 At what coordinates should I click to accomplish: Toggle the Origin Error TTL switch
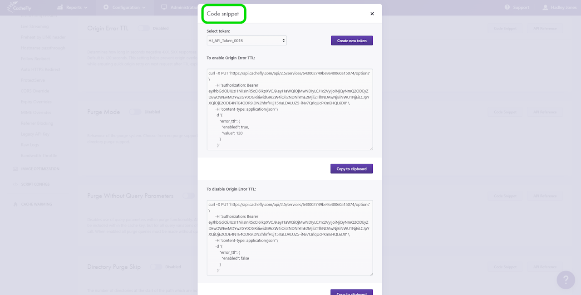click(143, 28)
